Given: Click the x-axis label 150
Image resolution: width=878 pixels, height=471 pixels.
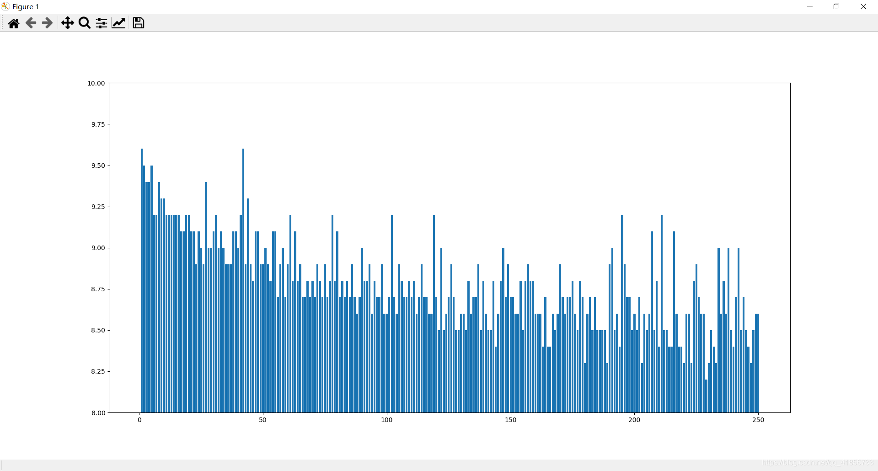Looking at the screenshot, I should tap(511, 420).
